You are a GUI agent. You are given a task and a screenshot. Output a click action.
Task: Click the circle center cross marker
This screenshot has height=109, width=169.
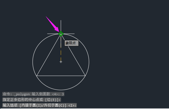[x=61, y=62]
